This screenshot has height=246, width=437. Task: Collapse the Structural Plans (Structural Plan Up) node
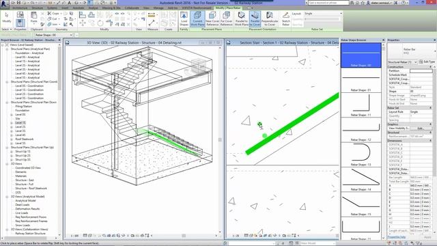(x=7, y=148)
